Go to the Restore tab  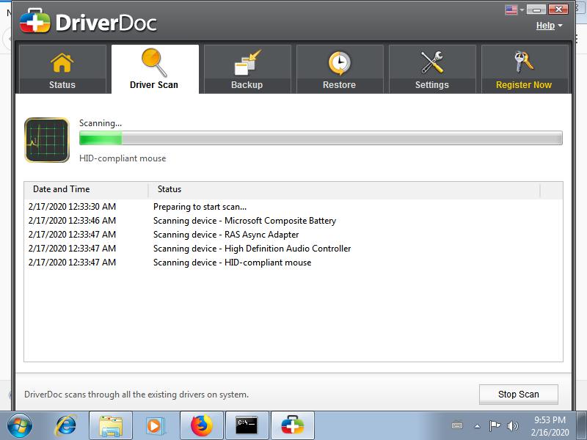pyautogui.click(x=340, y=69)
